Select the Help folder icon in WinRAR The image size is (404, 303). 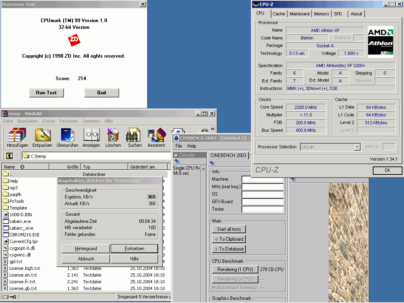coord(6,181)
